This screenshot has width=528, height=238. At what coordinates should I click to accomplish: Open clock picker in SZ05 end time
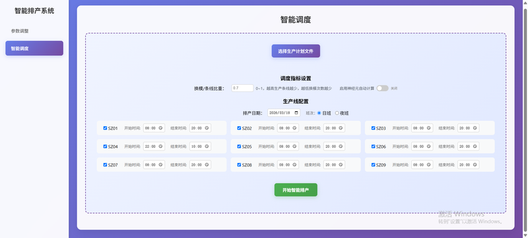(x=341, y=147)
